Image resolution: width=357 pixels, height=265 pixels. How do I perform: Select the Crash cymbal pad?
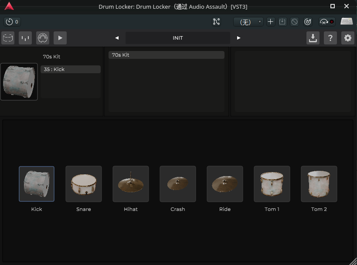coord(178,184)
